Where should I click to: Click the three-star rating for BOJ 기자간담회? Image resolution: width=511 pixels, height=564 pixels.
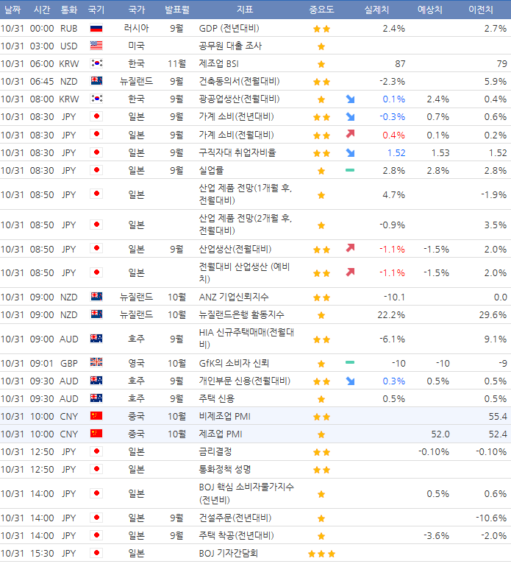coord(322,554)
